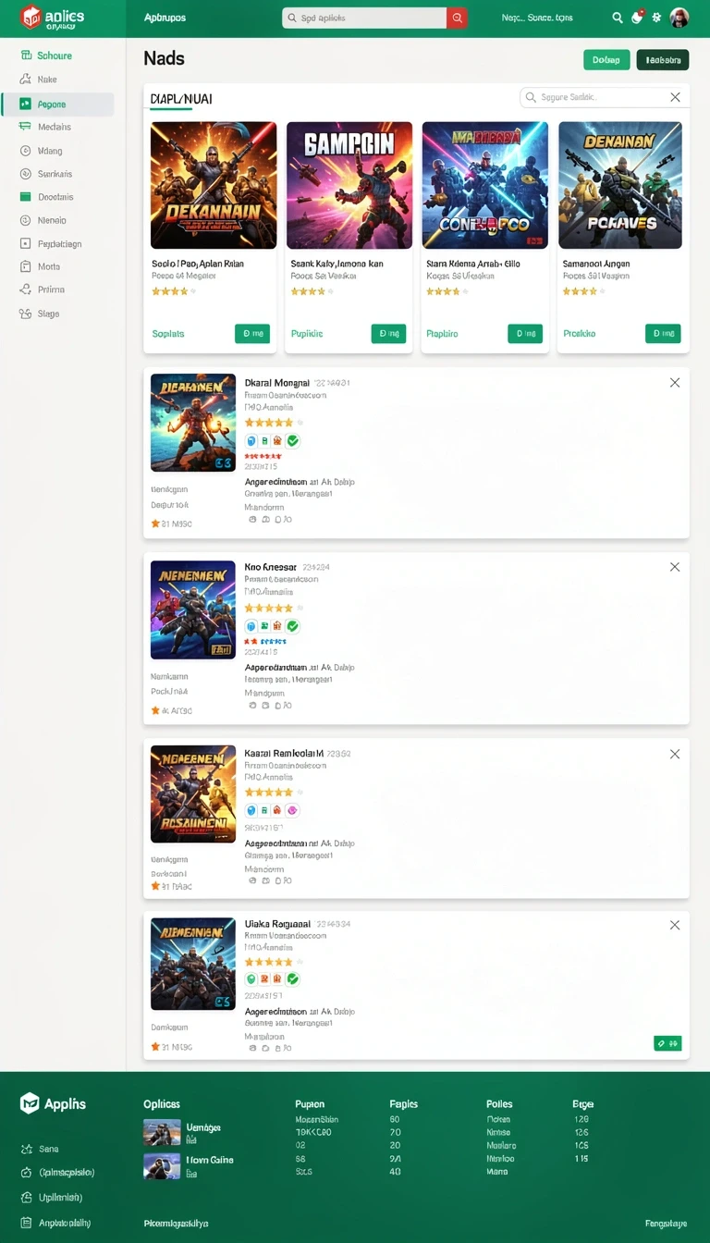Image resolution: width=710 pixels, height=1243 pixels.
Task: Select the DIAPL/NUAI tab
Action: pyautogui.click(x=180, y=99)
